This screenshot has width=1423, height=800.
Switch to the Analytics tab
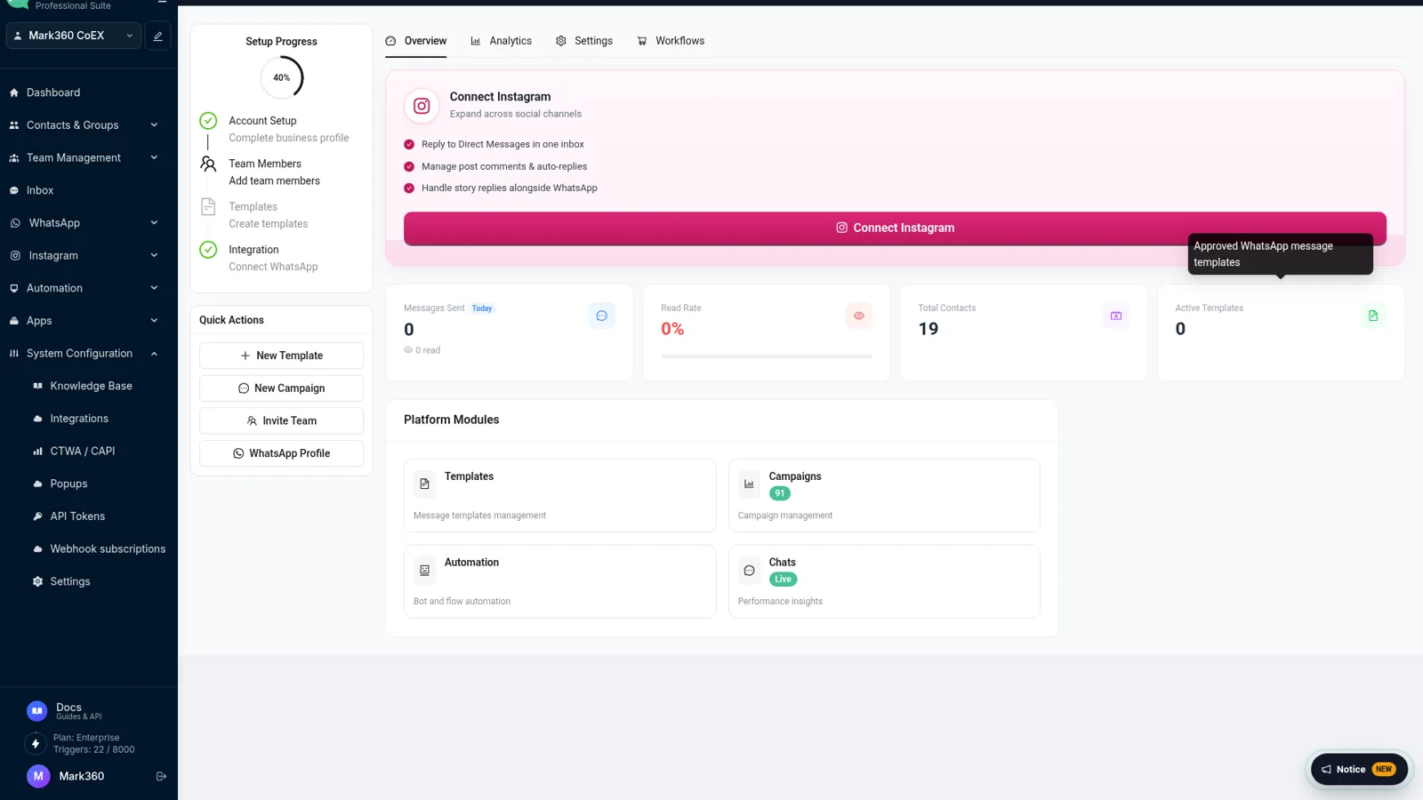pyautogui.click(x=501, y=41)
